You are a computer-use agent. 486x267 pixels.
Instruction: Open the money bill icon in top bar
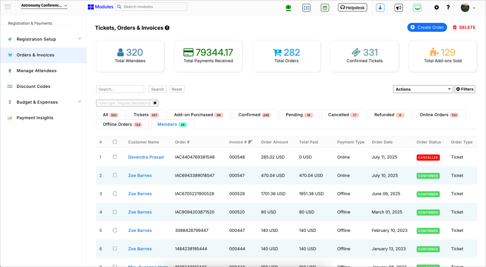(x=307, y=8)
